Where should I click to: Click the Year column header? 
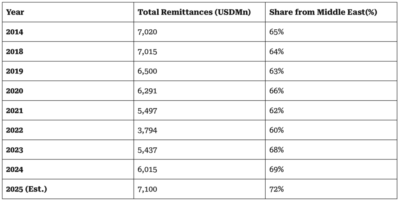coord(15,12)
